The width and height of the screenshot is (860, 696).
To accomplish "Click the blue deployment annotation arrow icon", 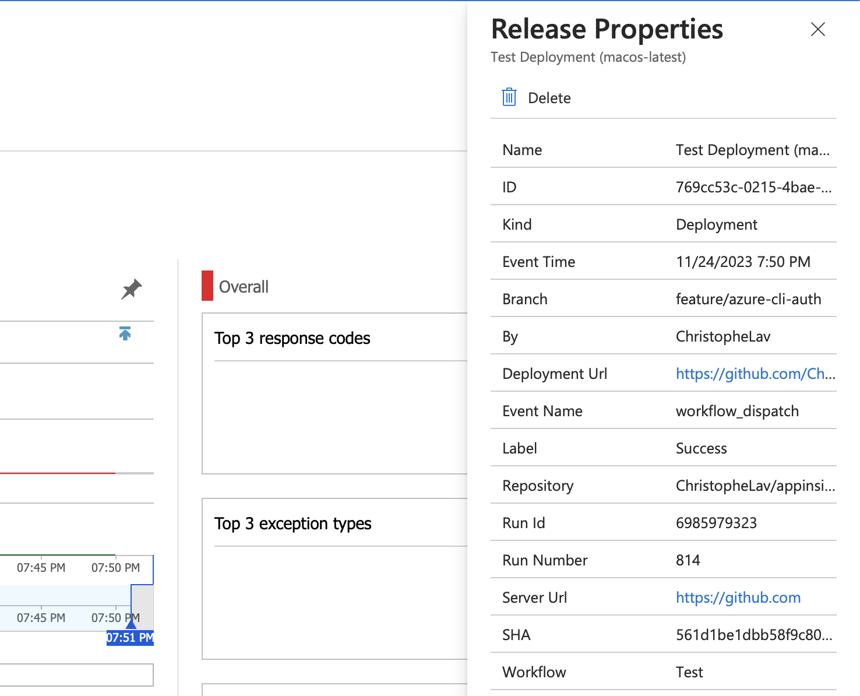I will tap(125, 333).
